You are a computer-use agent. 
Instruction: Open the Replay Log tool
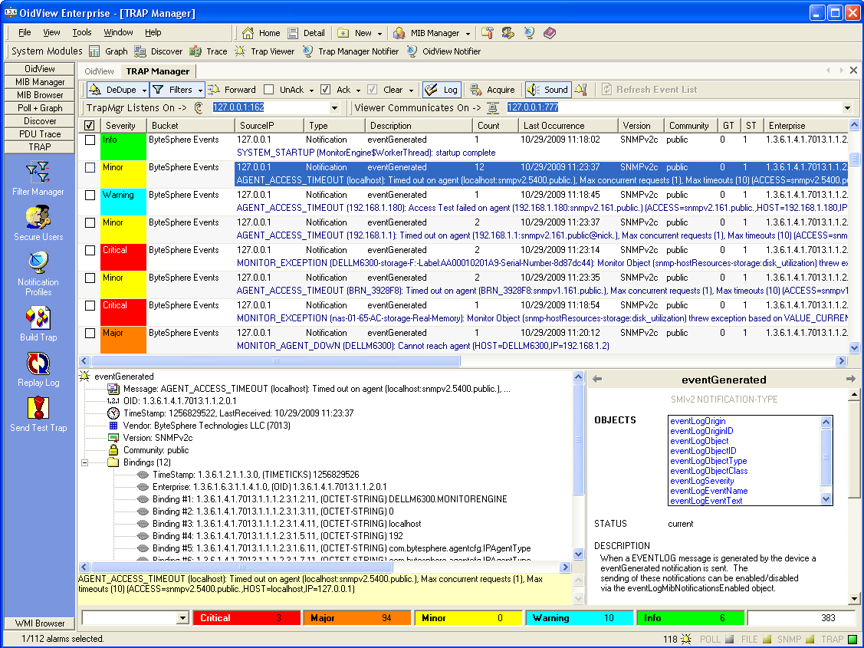click(x=38, y=364)
